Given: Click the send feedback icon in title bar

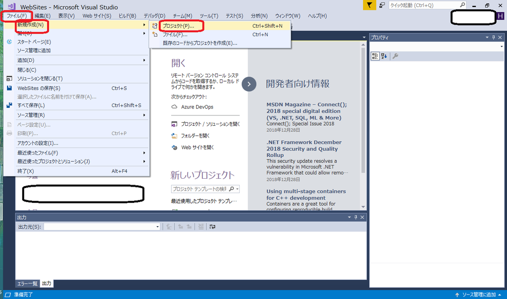Looking at the screenshot, I should 382,5.
